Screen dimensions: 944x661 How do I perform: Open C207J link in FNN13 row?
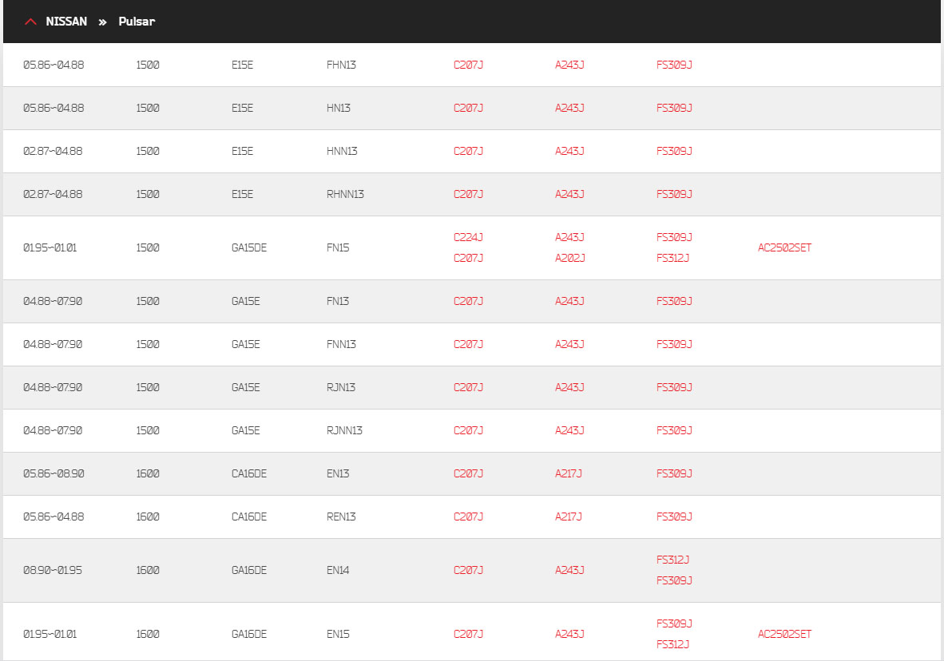468,344
